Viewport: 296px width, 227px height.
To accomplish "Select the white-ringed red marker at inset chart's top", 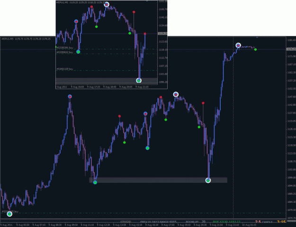I will click(107, 5).
